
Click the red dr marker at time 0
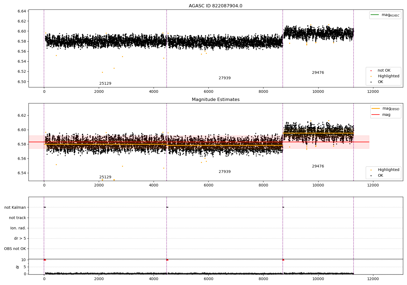click(45, 260)
